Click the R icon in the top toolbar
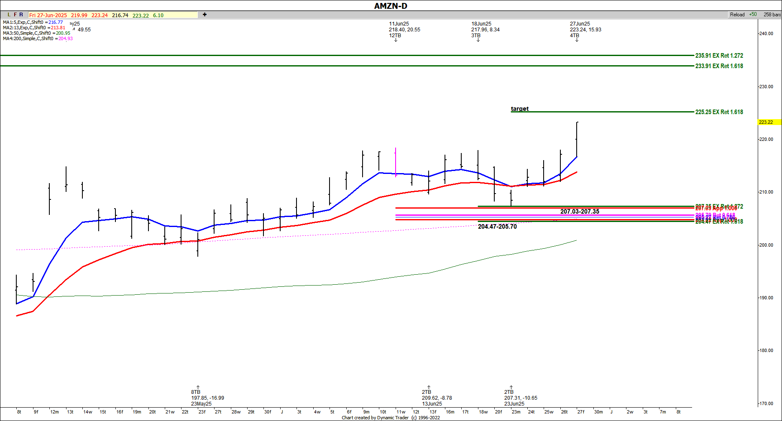 coord(21,15)
